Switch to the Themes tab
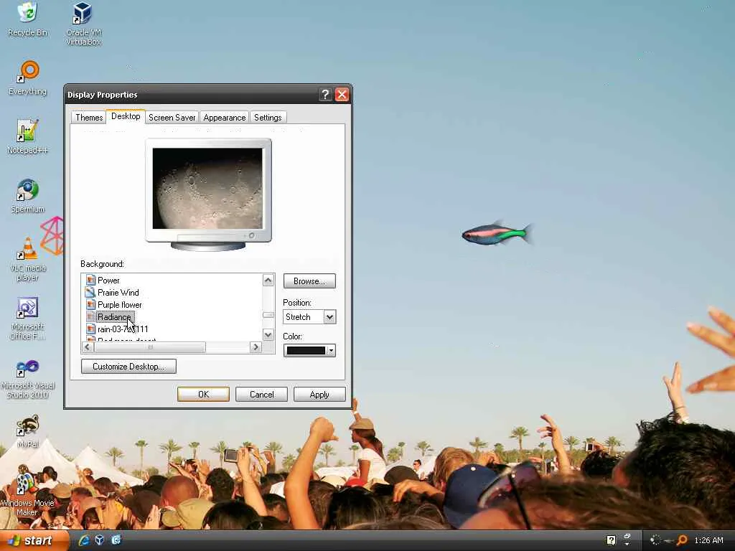 (x=89, y=118)
